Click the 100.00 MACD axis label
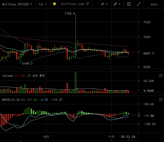Image resolution: width=164 pixels, height=142 pixels. 149,104
